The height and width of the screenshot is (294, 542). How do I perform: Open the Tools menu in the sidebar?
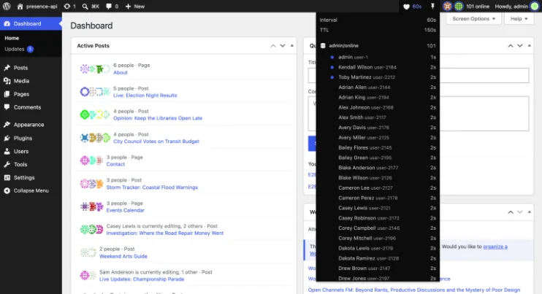(20, 164)
